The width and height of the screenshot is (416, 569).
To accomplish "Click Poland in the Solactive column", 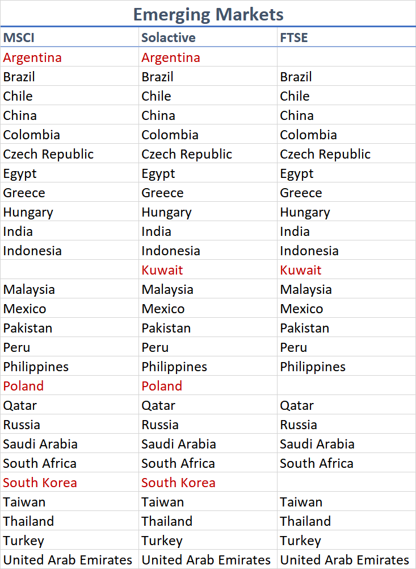I will [x=162, y=386].
